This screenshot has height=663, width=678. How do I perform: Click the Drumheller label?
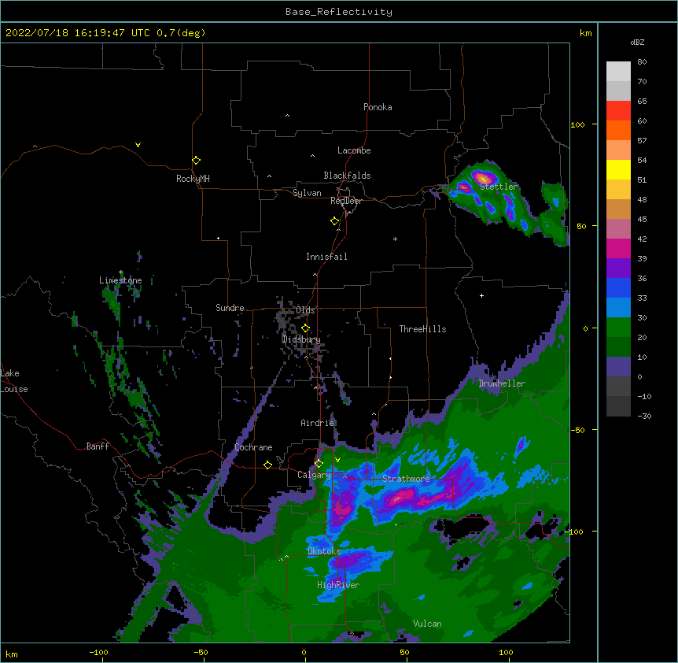click(x=502, y=383)
